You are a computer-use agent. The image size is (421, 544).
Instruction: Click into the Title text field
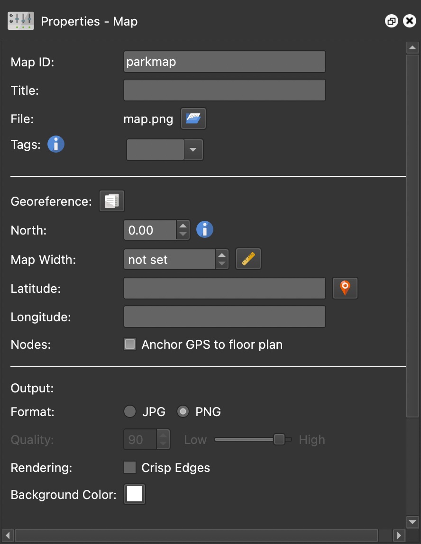pos(224,90)
